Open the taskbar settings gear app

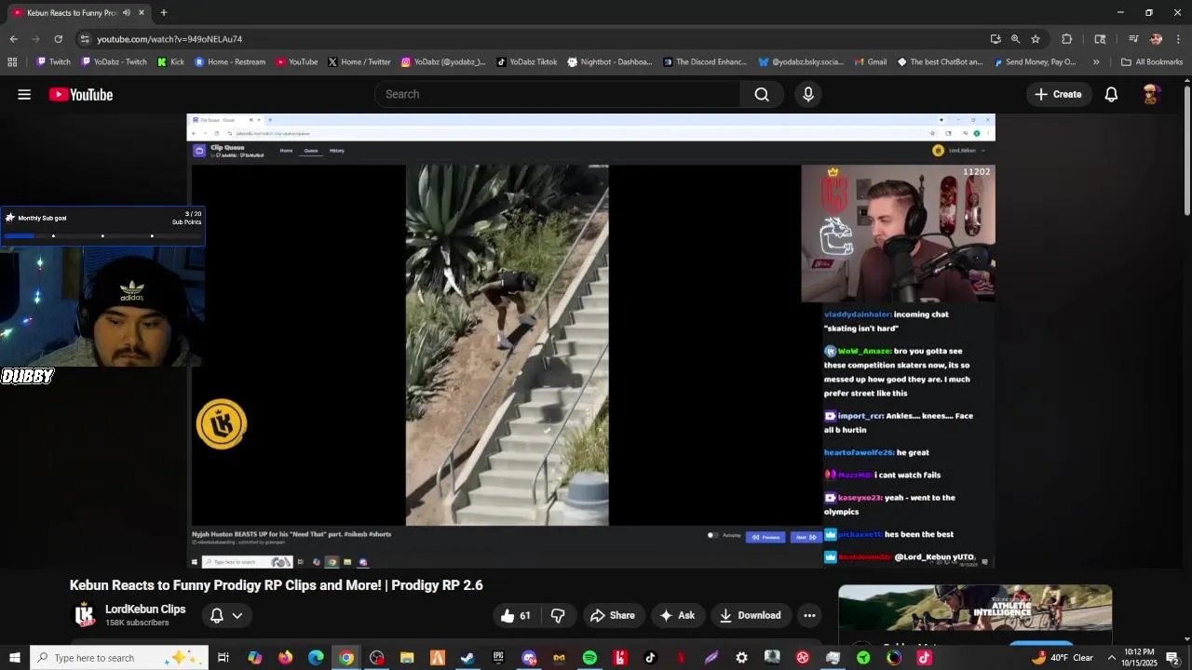[741, 658]
